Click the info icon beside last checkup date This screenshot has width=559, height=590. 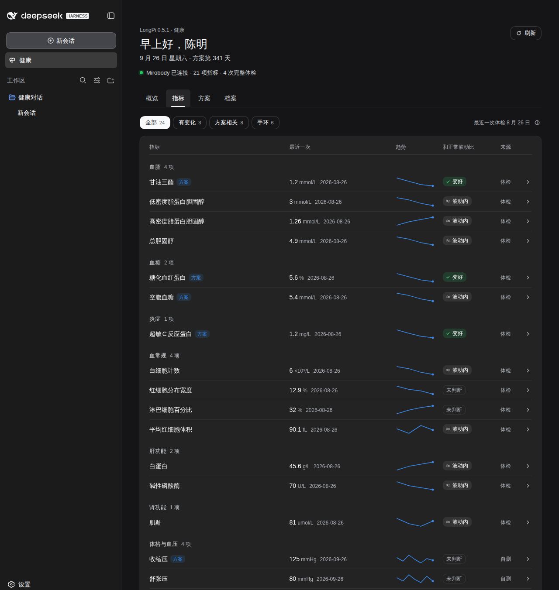pyautogui.click(x=537, y=123)
